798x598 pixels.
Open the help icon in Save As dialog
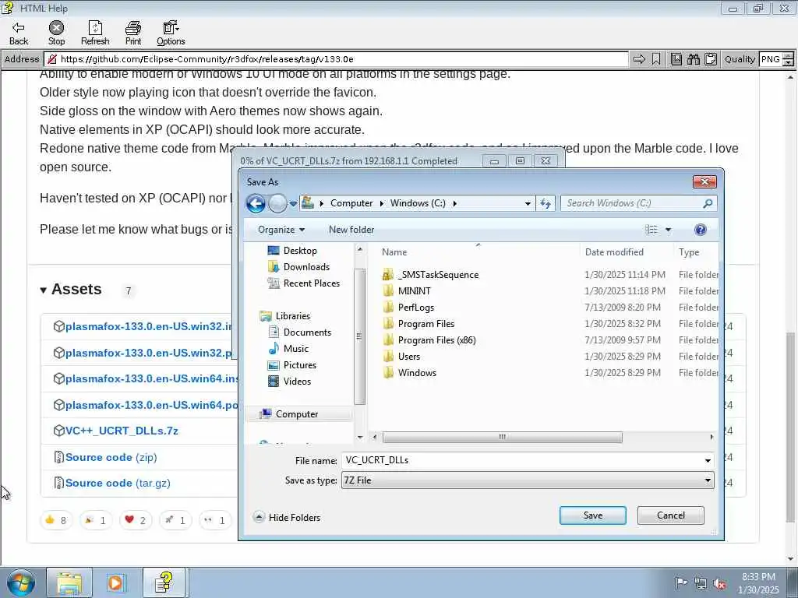701,230
